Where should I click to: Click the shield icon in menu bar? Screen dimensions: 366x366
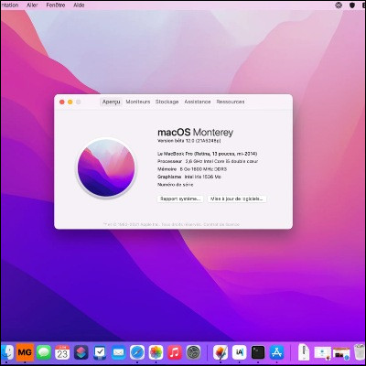pos(352,5)
